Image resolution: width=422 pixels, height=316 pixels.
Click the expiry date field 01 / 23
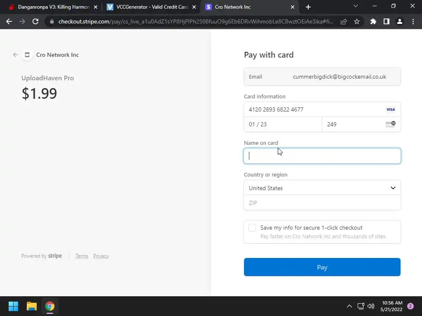point(283,124)
